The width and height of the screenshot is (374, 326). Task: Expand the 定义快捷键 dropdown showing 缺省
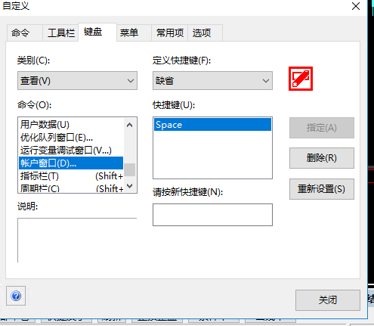coord(212,81)
